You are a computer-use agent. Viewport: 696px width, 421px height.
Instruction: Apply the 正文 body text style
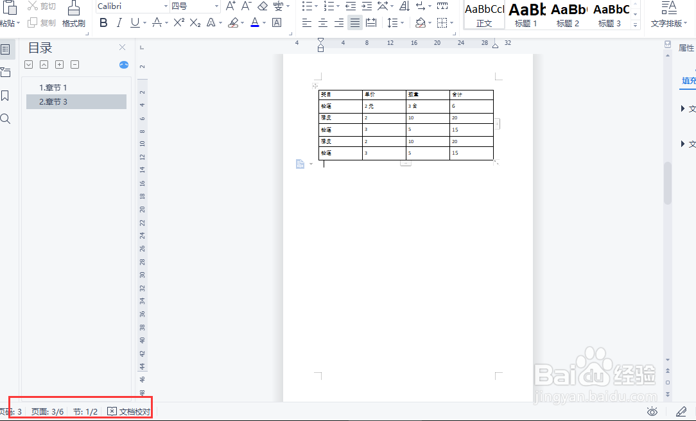point(484,15)
